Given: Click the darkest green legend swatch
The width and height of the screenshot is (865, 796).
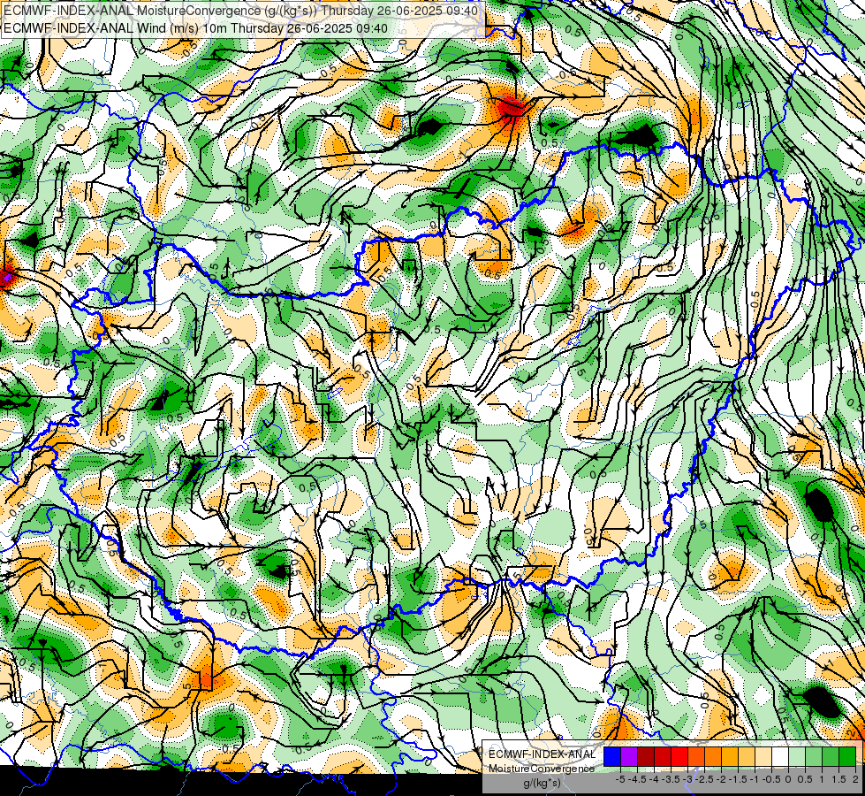Looking at the screenshot, I should [846, 757].
